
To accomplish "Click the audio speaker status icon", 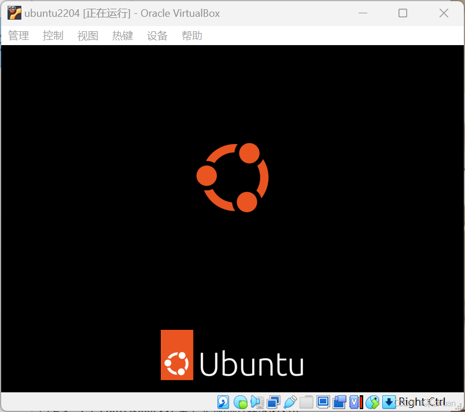I will [x=257, y=402].
